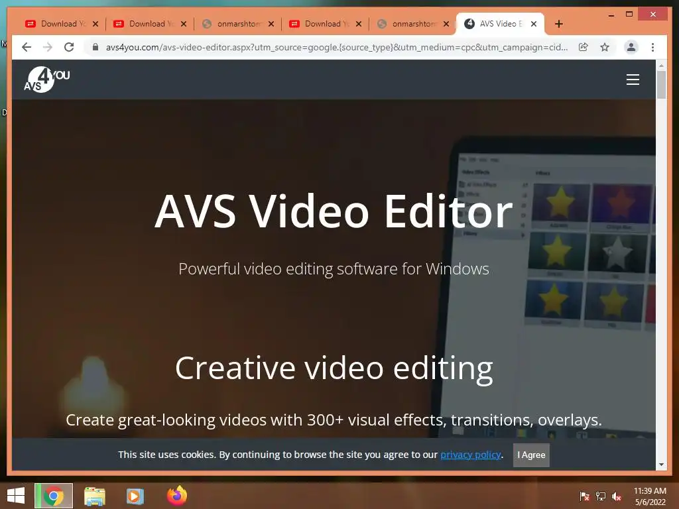Switch to the first onmarshtom tab
The image size is (679, 509).
[237, 24]
